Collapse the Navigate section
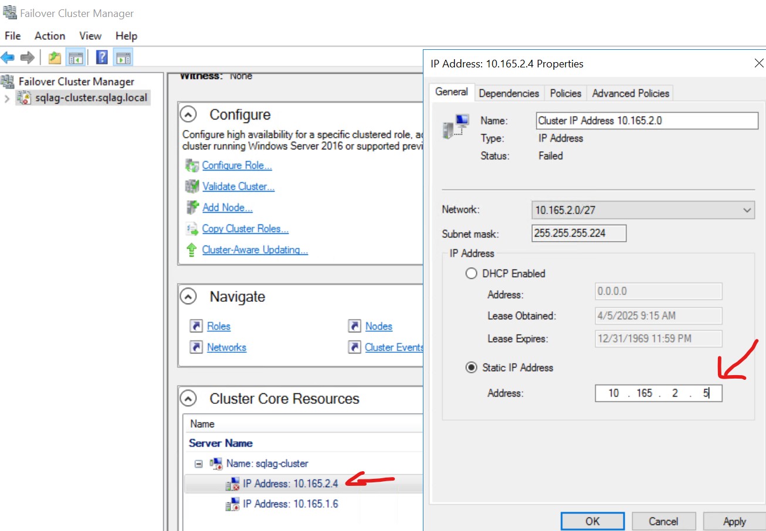Image resolution: width=766 pixels, height=531 pixels. pos(188,297)
